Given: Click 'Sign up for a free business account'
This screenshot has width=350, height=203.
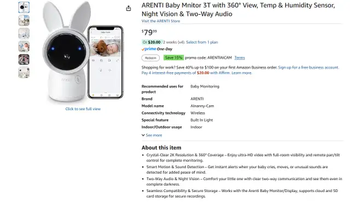Looking at the screenshot, I should coord(308,67).
